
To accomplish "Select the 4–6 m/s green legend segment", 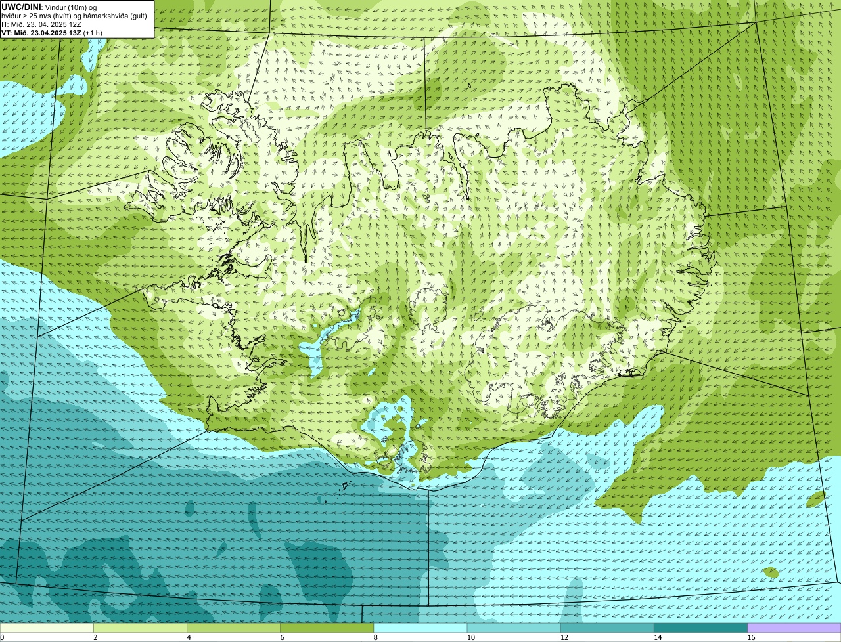I will pyautogui.click(x=233, y=628).
